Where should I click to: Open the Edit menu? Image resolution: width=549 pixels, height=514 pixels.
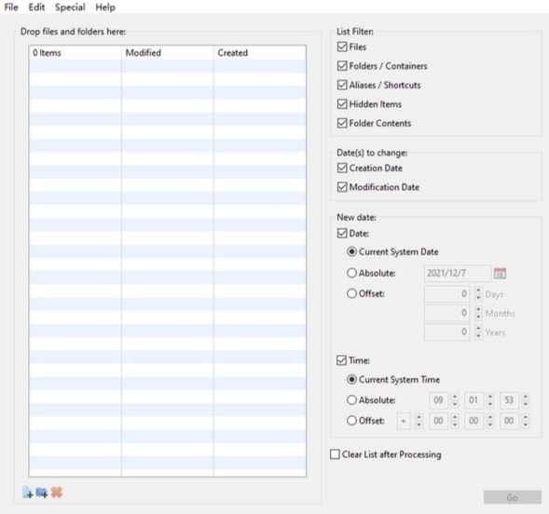36,7
